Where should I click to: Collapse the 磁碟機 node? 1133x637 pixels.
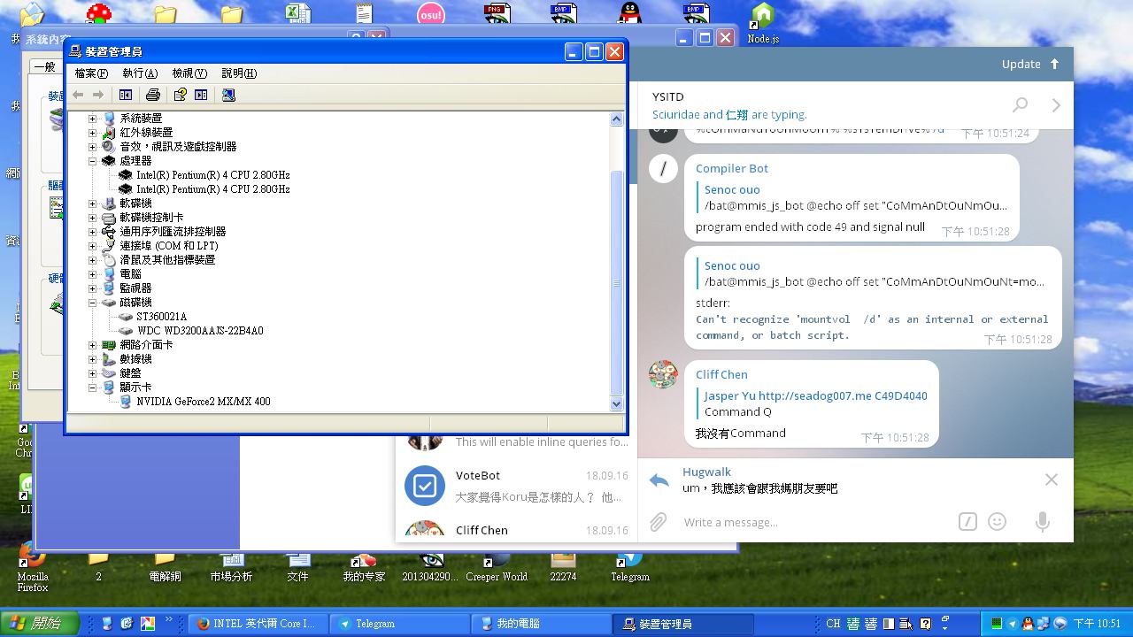[x=93, y=303]
